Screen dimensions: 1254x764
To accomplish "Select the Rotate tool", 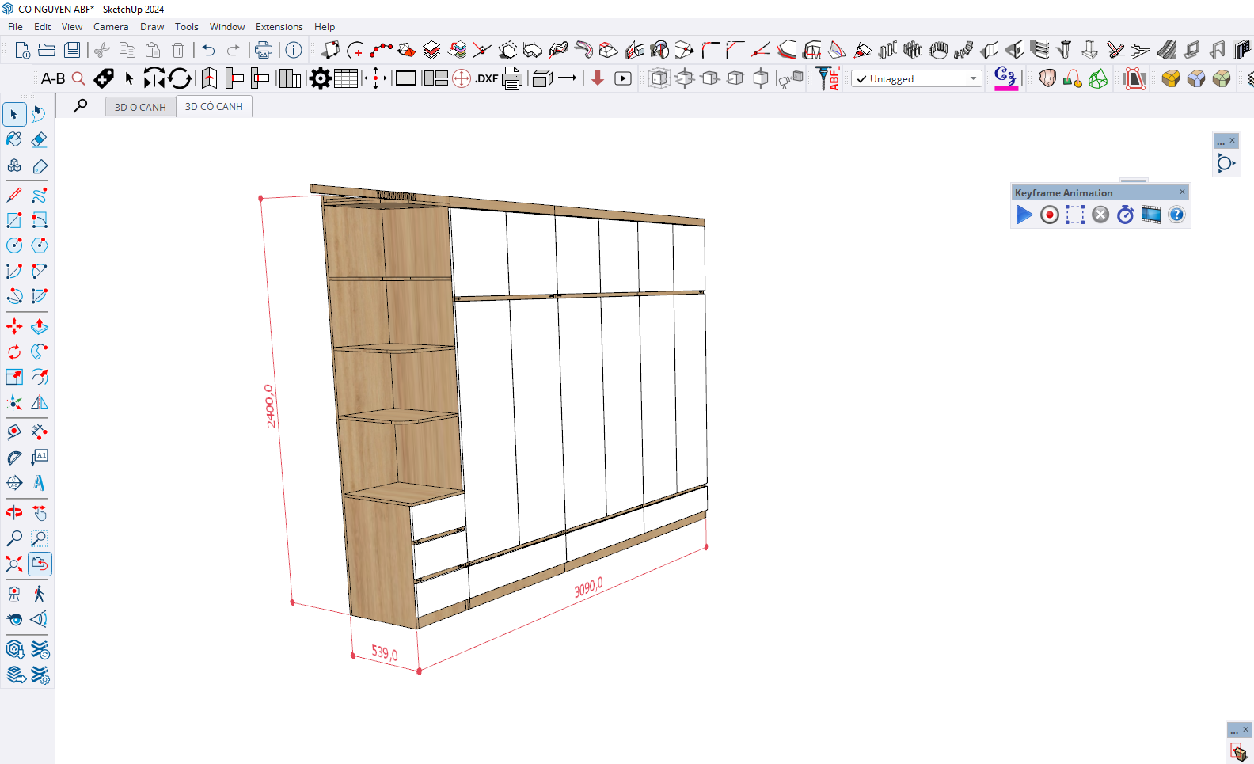I will pyautogui.click(x=14, y=352).
